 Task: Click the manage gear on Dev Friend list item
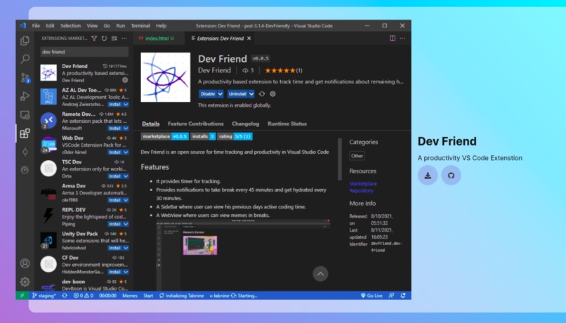tap(125, 80)
